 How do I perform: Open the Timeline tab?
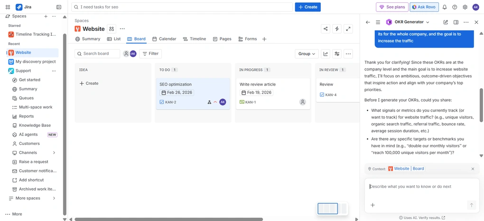pyautogui.click(x=195, y=39)
